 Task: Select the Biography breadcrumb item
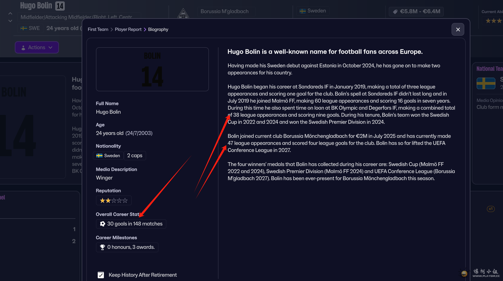point(158,30)
